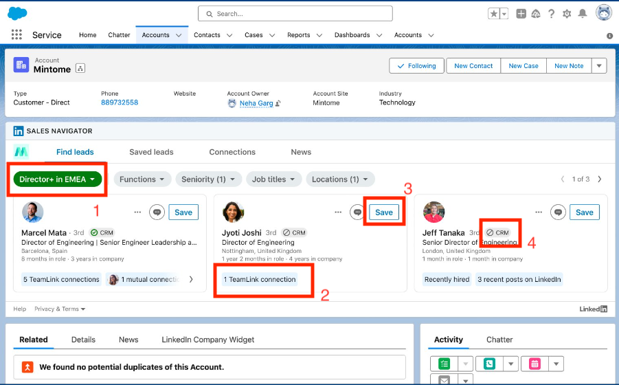
Task: Show Marcel Mata's more insights chevron
Action: click(191, 279)
